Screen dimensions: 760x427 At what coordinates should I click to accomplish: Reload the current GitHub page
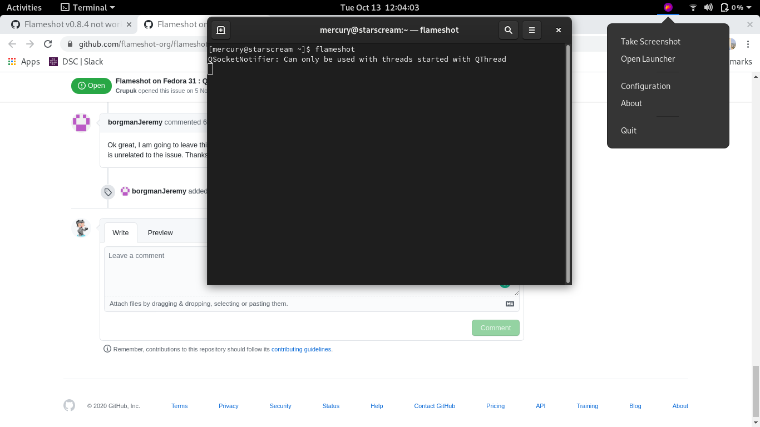[48, 43]
